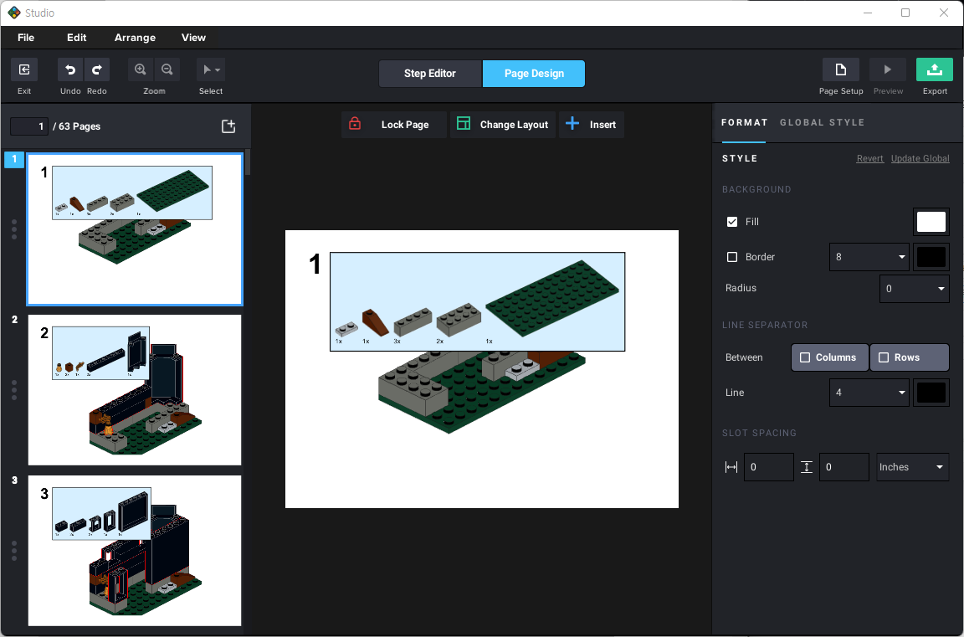Select the FORMAT tab
This screenshot has height=637, width=964.
click(744, 122)
